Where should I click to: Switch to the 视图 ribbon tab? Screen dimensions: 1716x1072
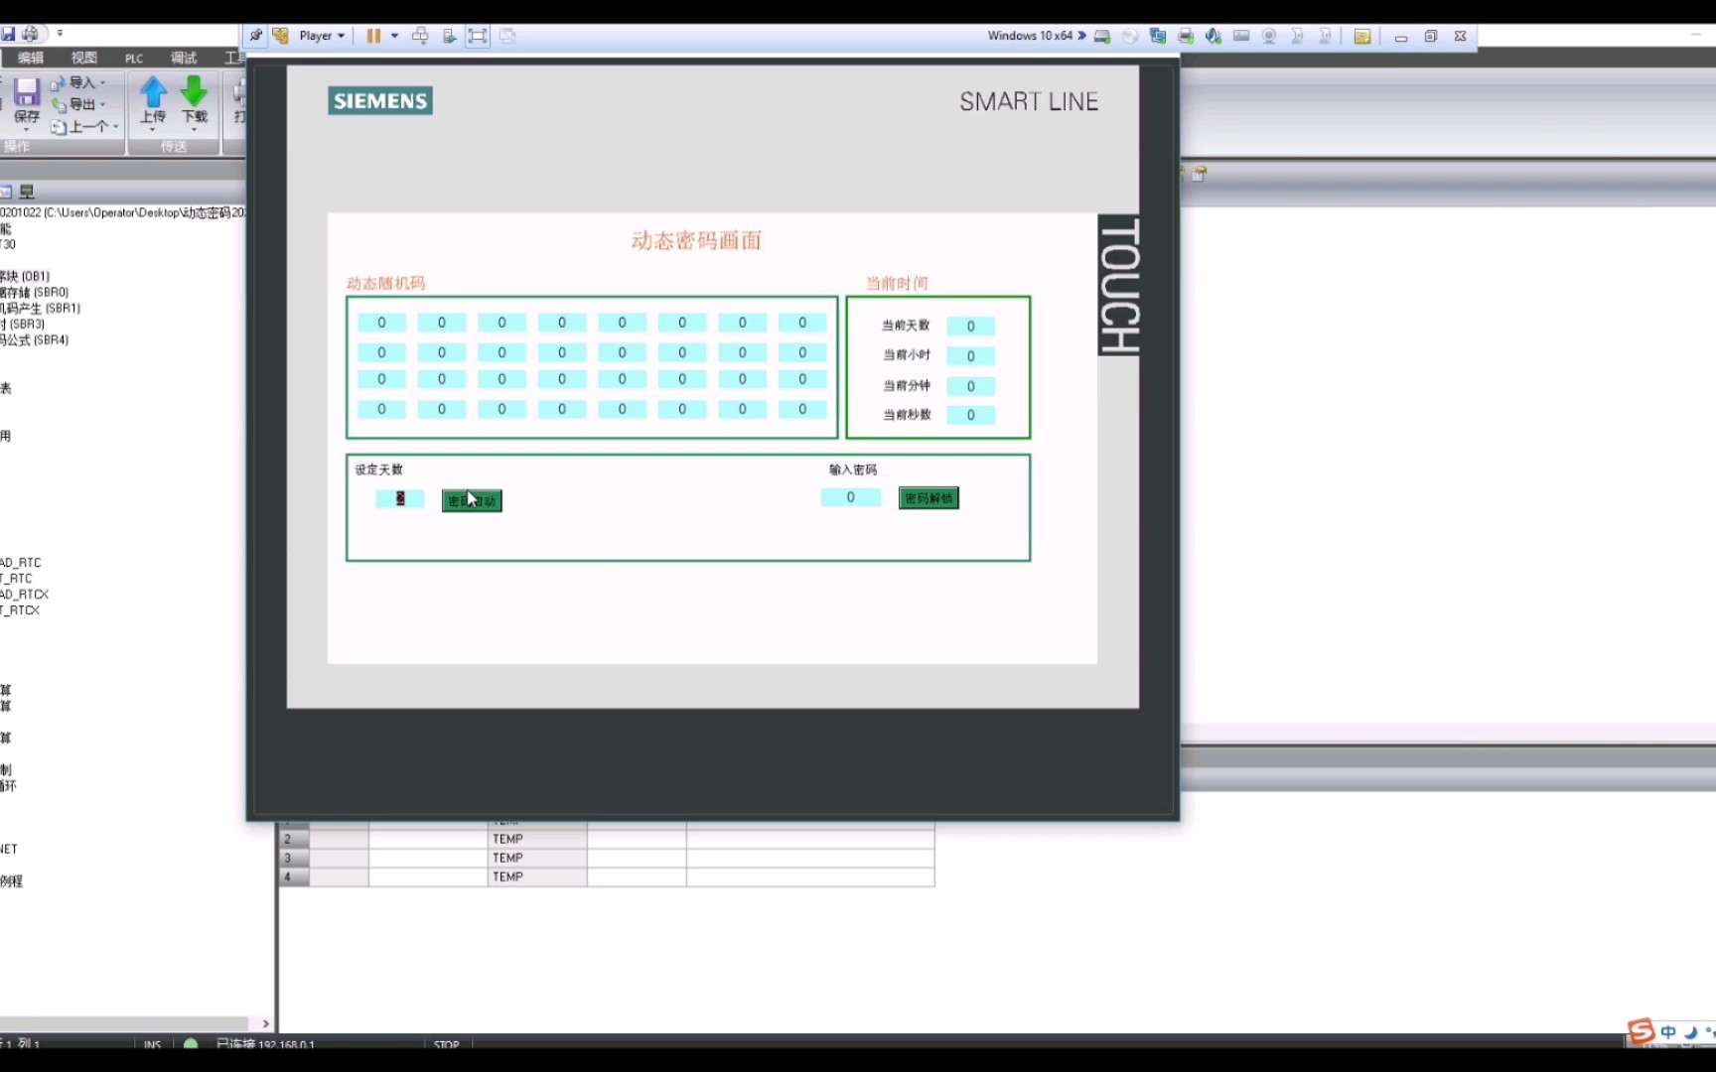tap(84, 58)
